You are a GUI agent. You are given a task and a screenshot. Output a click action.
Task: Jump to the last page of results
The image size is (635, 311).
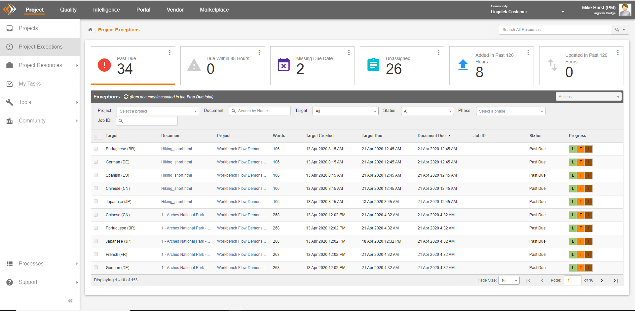pyautogui.click(x=615, y=280)
